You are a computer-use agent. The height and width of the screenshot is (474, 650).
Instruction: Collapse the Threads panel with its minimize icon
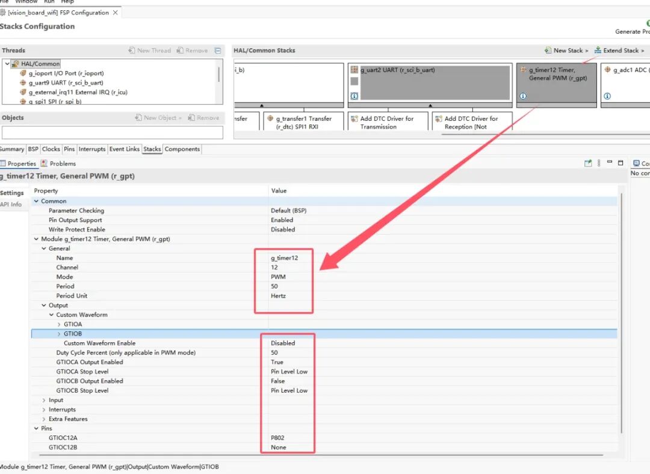click(218, 51)
